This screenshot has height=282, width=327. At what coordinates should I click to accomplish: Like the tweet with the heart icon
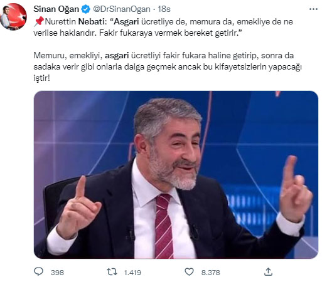click(x=189, y=272)
